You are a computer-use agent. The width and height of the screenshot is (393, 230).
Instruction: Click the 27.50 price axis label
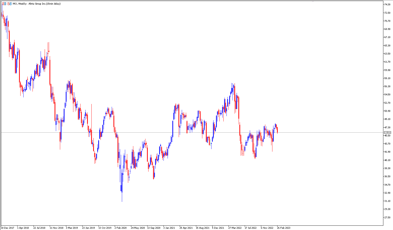[387, 218]
